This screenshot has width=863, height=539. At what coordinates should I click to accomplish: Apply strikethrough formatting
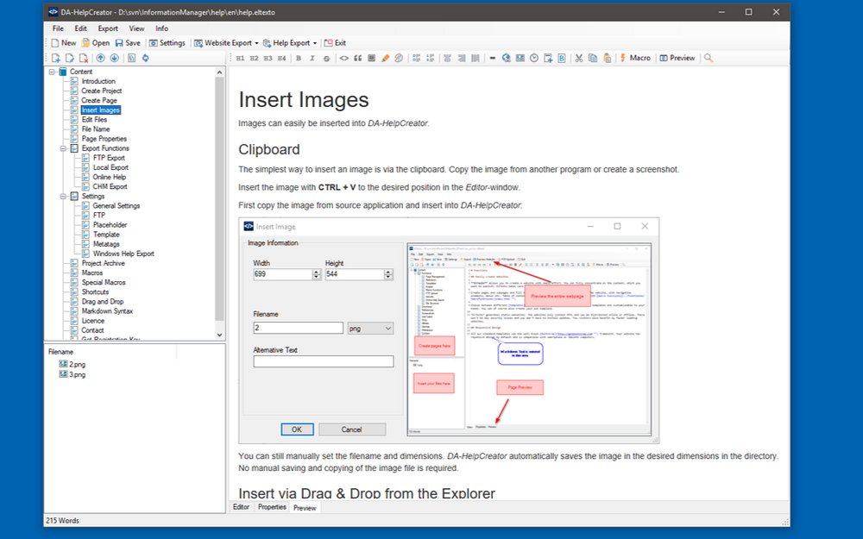(x=326, y=58)
